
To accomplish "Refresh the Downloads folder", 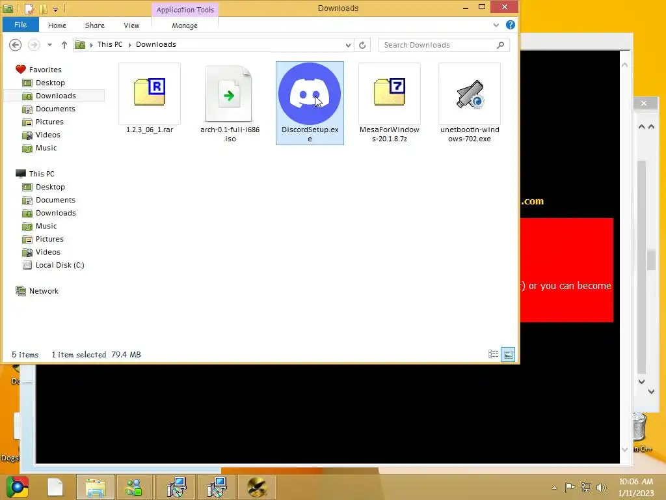I will tap(362, 45).
